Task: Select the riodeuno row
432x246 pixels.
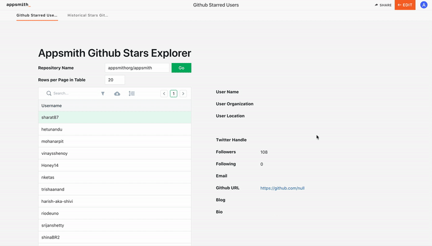Action: click(114, 213)
